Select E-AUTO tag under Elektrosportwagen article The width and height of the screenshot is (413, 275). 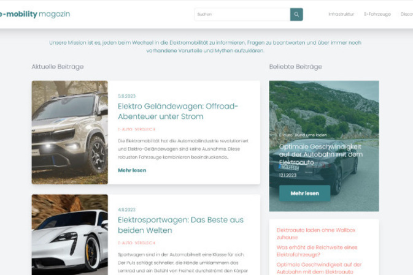pyautogui.click(x=125, y=243)
